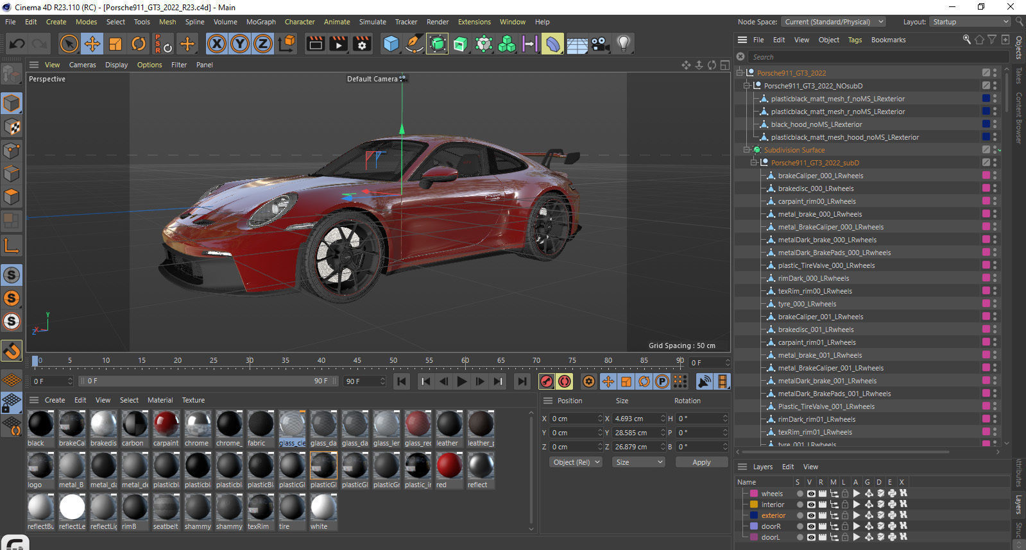
Task: Add a Cube primitive object
Action: tap(391, 44)
